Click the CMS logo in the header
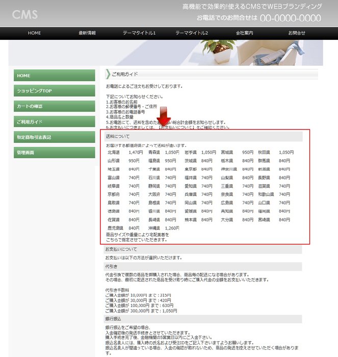The height and width of the screenshot is (357, 338). tap(25, 14)
